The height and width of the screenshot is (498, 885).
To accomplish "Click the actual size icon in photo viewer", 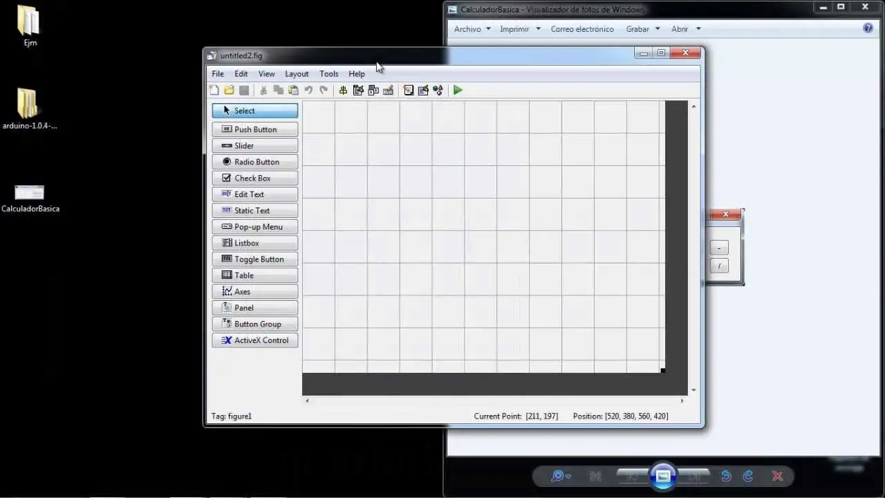I will coord(595,476).
